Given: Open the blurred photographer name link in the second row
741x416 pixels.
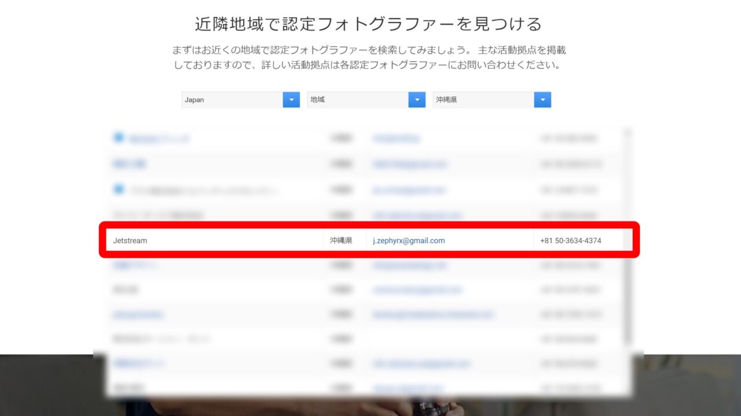Looking at the screenshot, I should (x=129, y=164).
